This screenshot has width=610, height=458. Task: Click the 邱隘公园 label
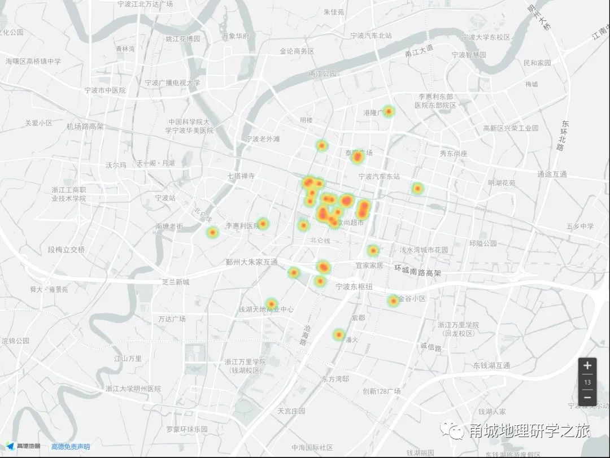point(483,243)
